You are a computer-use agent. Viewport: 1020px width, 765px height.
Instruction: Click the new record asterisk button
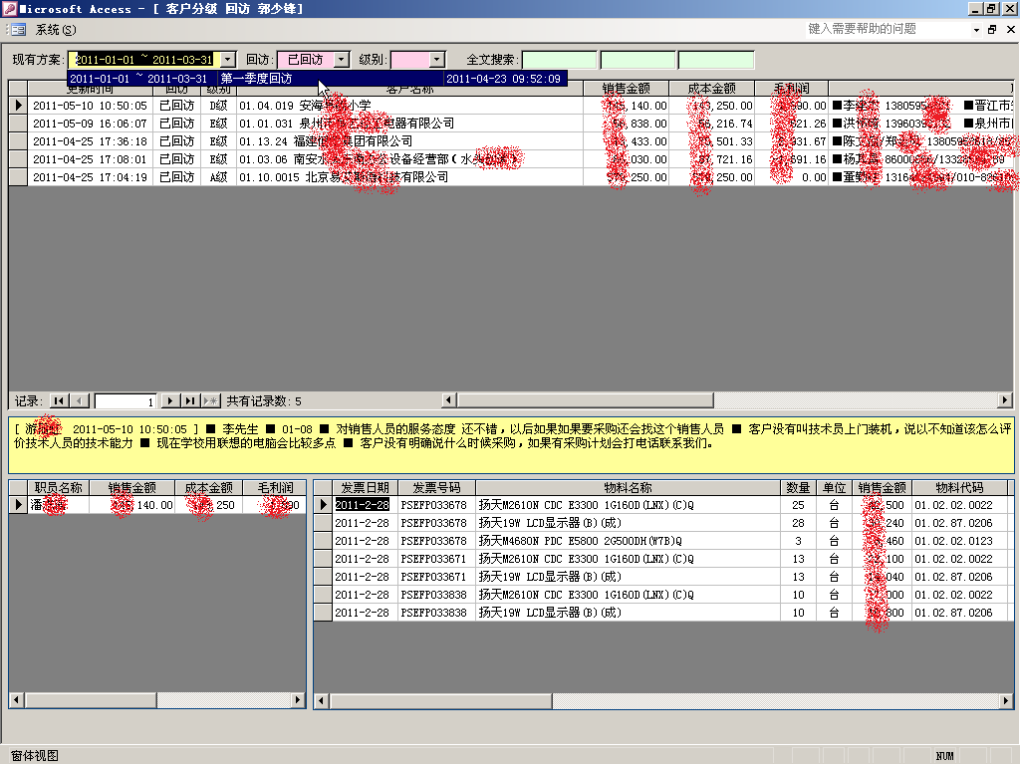210,400
